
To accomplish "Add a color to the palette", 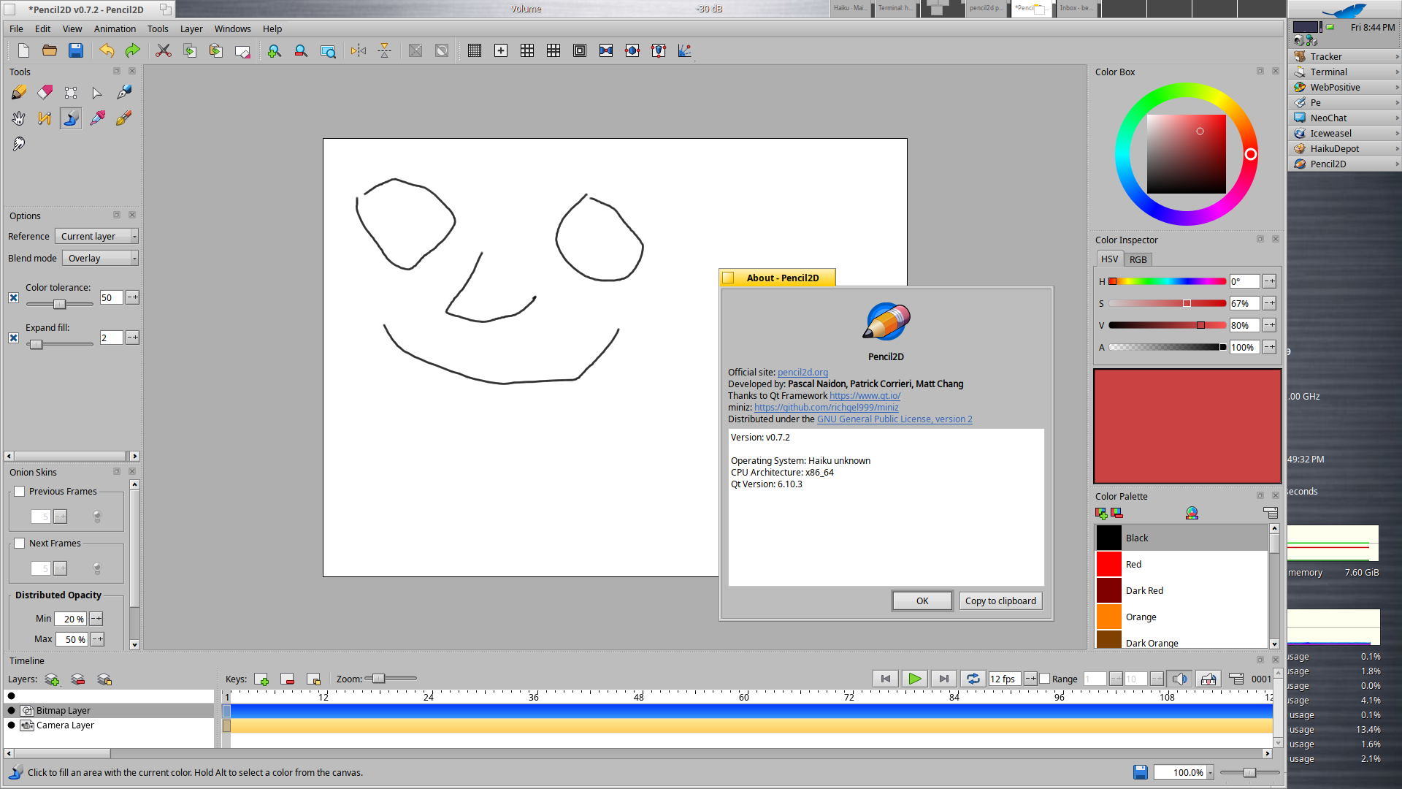I will 1101,514.
